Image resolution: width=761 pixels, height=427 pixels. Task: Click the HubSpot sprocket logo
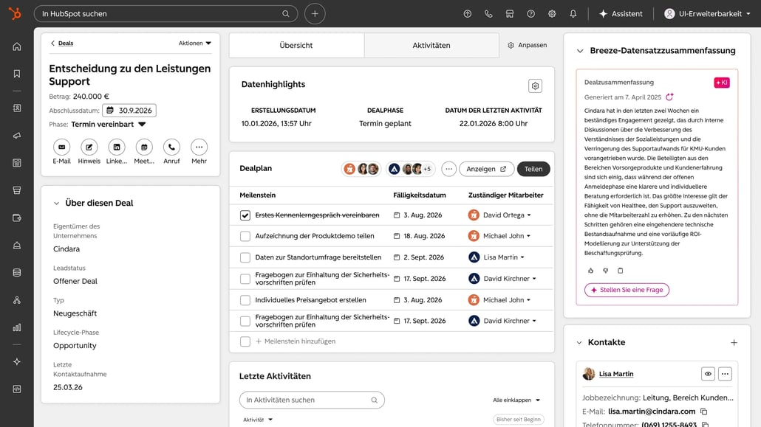(15, 13)
